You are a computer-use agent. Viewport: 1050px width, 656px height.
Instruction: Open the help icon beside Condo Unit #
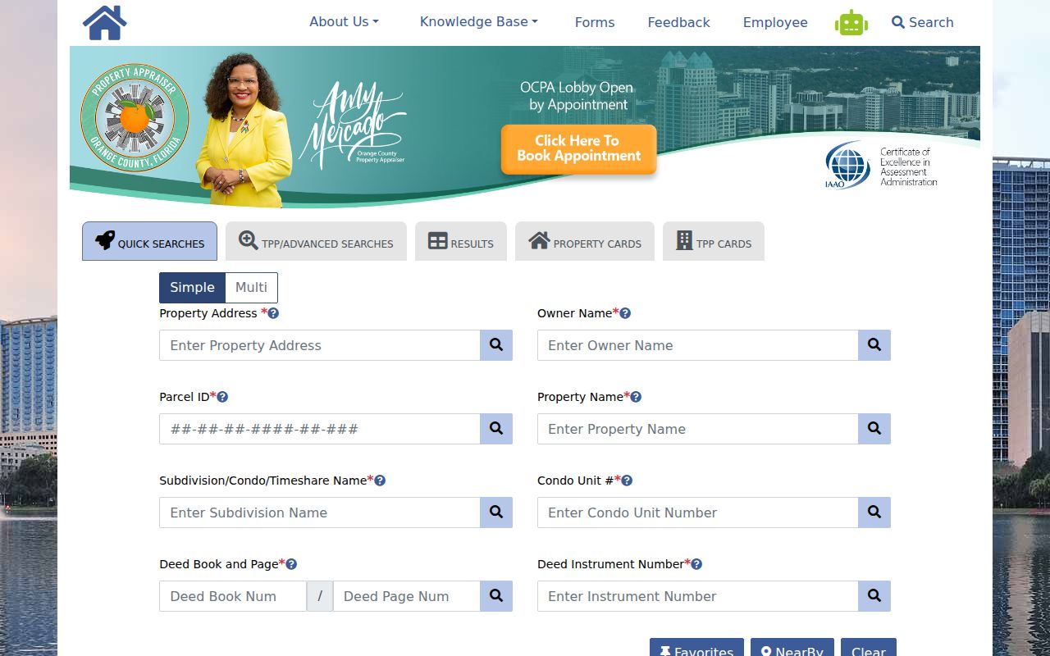pyautogui.click(x=627, y=481)
